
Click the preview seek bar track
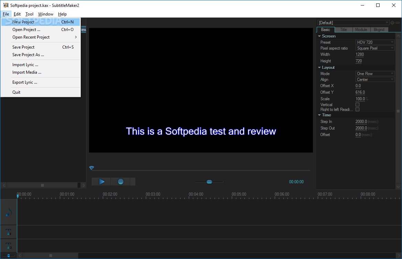click(201, 170)
